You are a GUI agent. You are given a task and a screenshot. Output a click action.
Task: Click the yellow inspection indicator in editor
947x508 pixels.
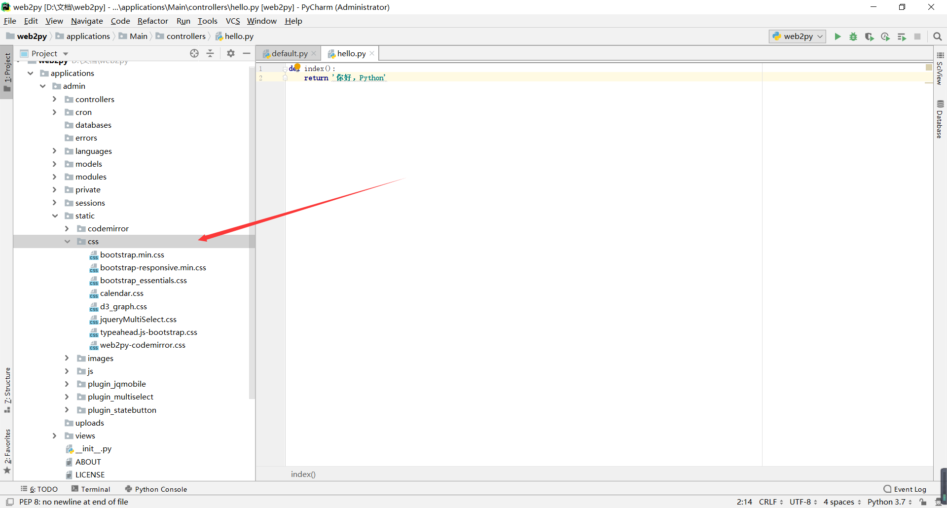coord(929,67)
